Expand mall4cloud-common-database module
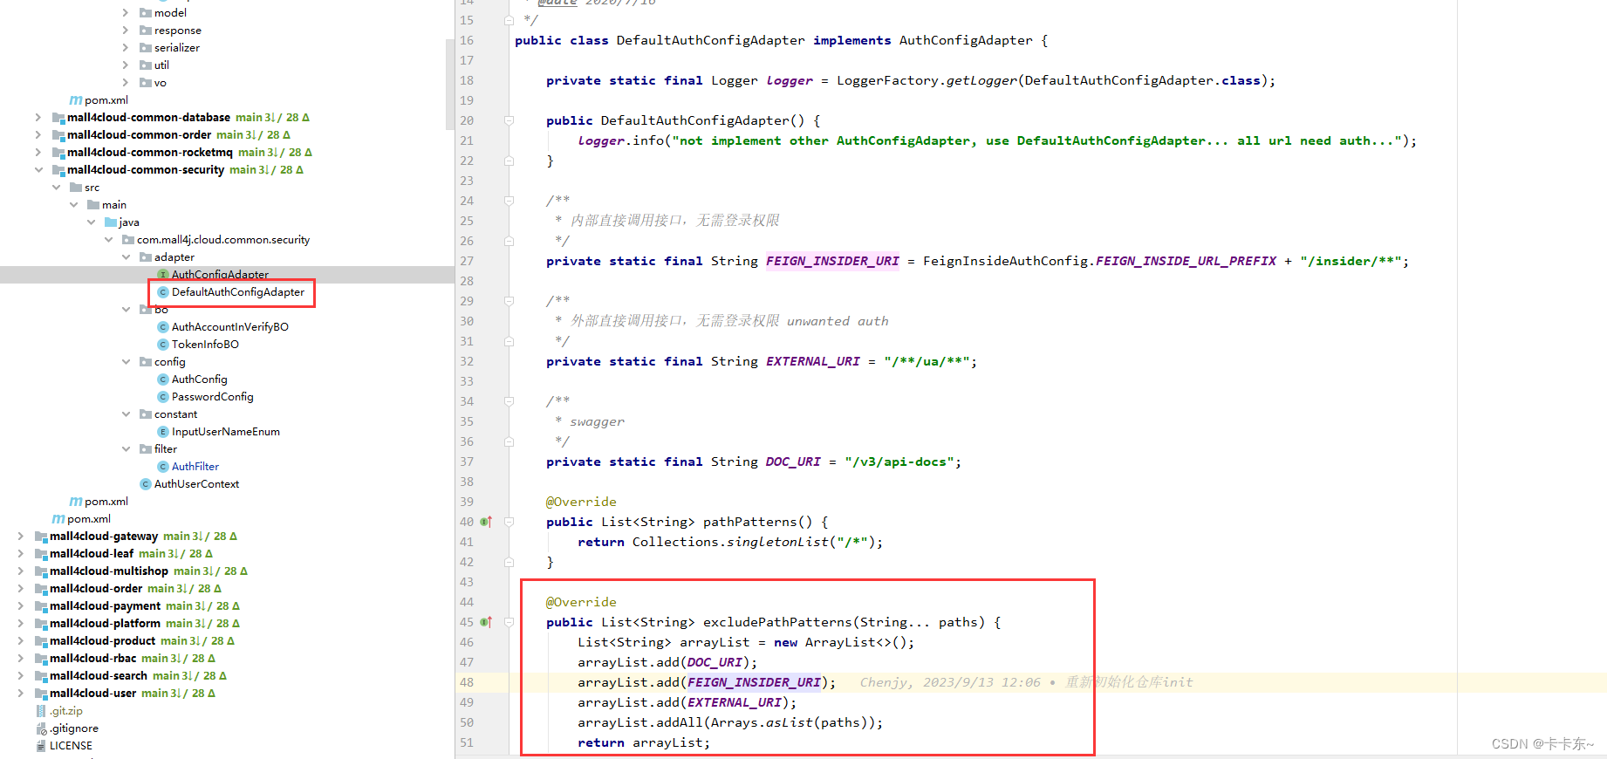Viewport: 1607px width, 759px height. pyautogui.click(x=38, y=118)
